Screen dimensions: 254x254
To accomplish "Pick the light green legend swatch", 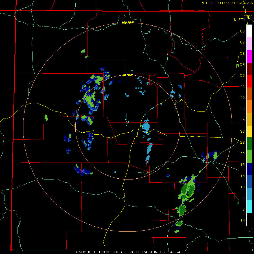I will (249, 156).
